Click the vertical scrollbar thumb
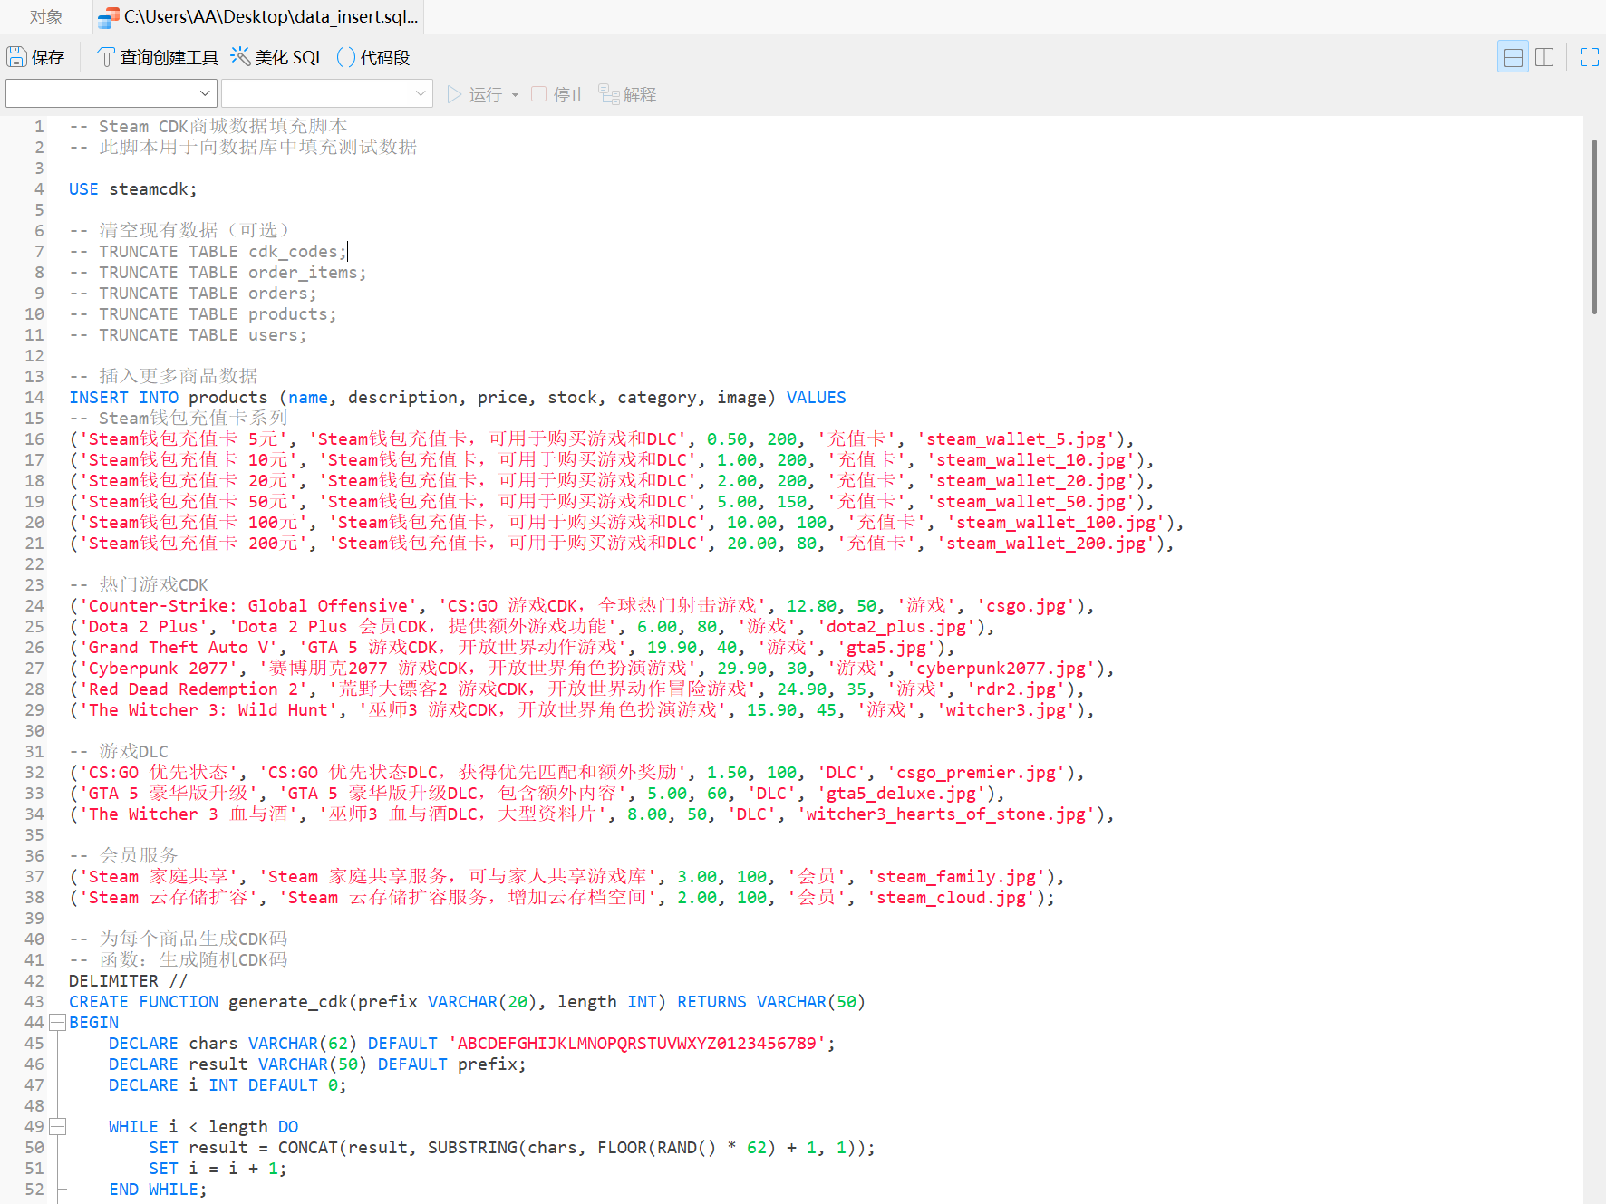 (1594, 226)
